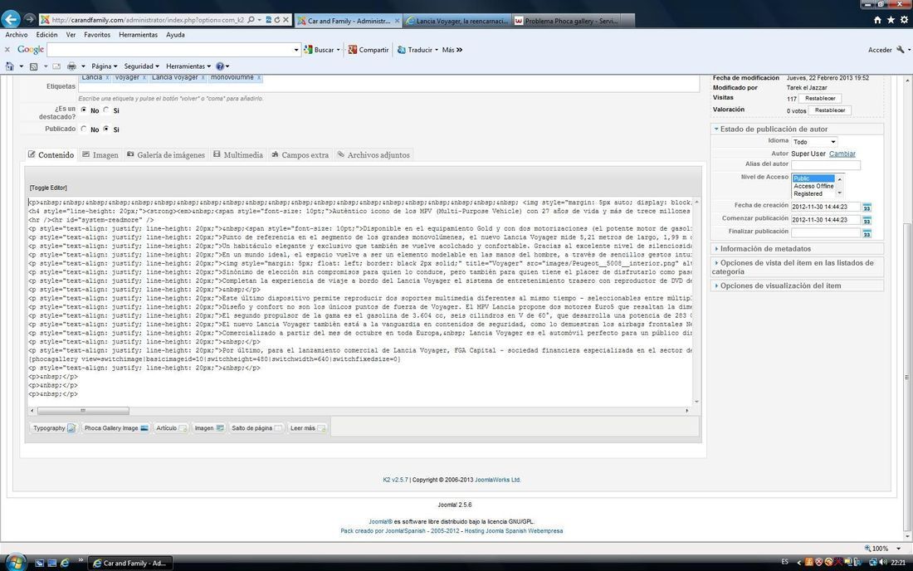Close the Google toolbar with its X
This screenshot has height=571, width=913.
7,50
